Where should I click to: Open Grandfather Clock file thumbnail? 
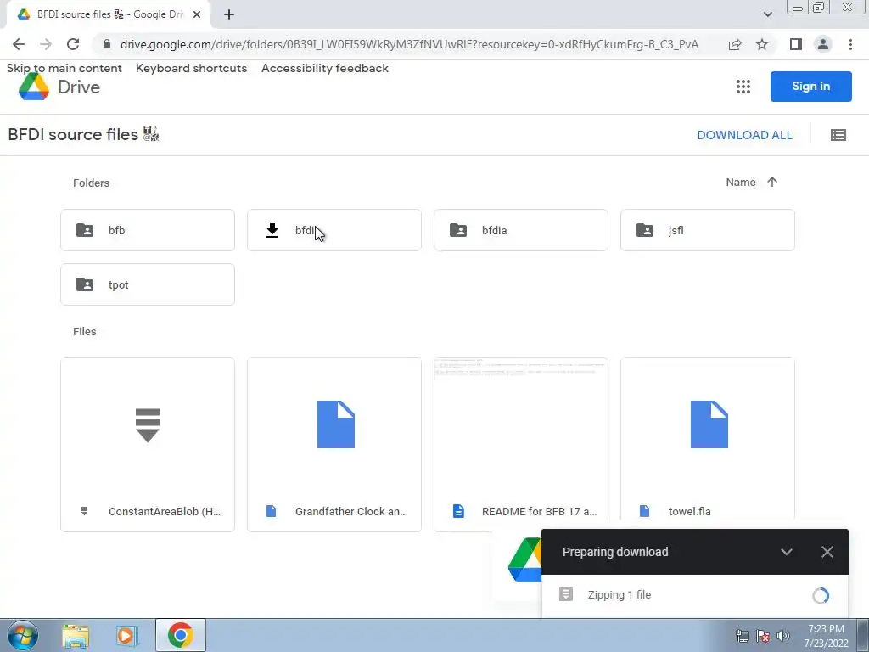(334, 425)
